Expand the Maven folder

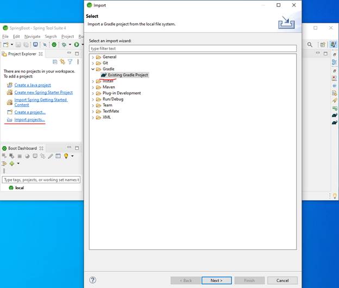(x=93, y=87)
